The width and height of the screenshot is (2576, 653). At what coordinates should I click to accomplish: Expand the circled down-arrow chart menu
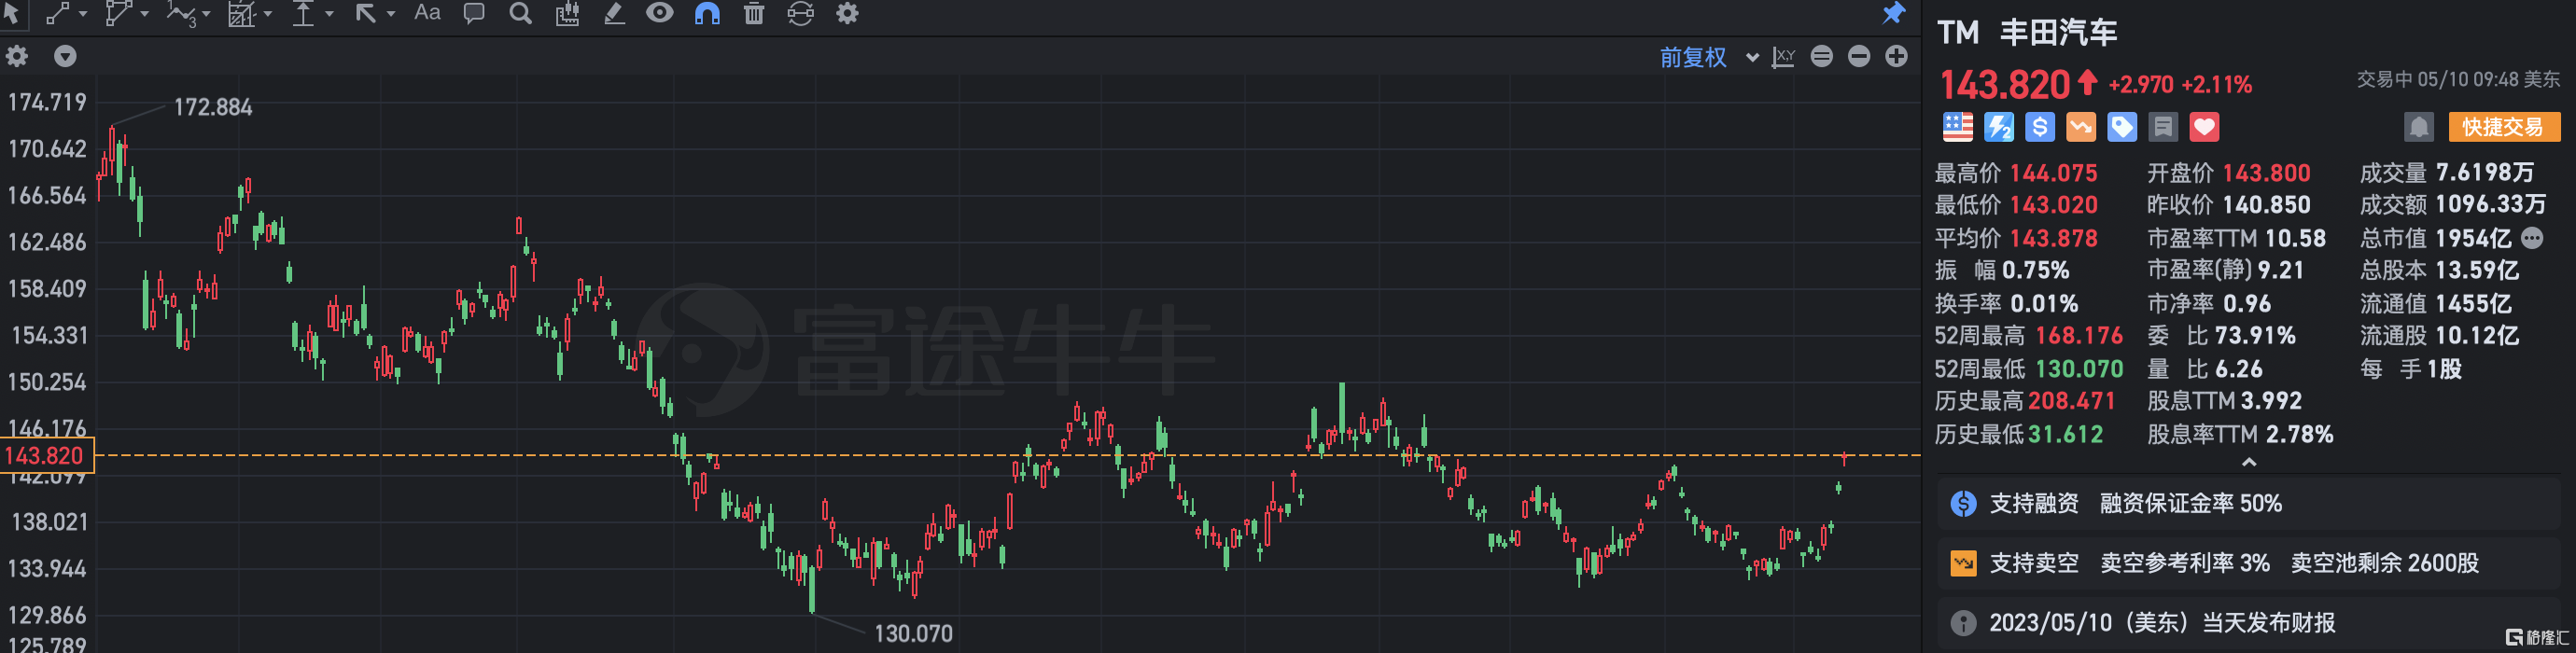(65, 56)
